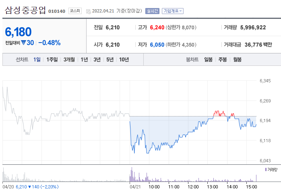Click the 전일 value 6,210

coord(113,27)
